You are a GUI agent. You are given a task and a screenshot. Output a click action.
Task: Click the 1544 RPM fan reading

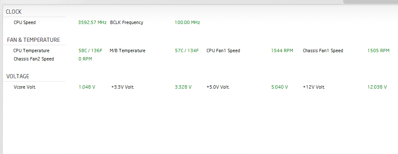tap(282, 51)
